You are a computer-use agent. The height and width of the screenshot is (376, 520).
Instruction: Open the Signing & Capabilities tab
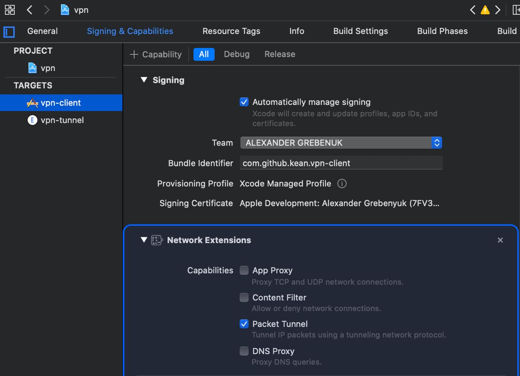pos(130,31)
